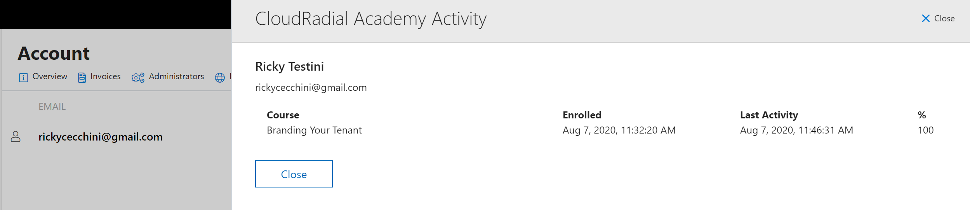The width and height of the screenshot is (970, 210).
Task: Open the Overview tab
Action: [43, 77]
